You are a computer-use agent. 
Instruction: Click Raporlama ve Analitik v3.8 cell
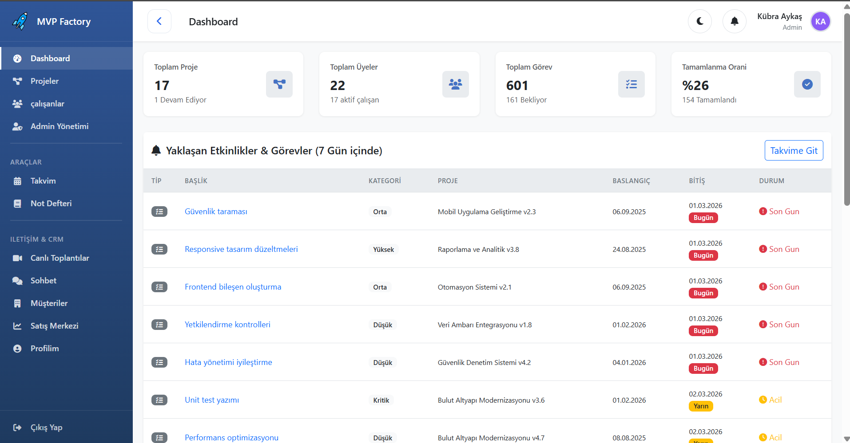pos(478,249)
